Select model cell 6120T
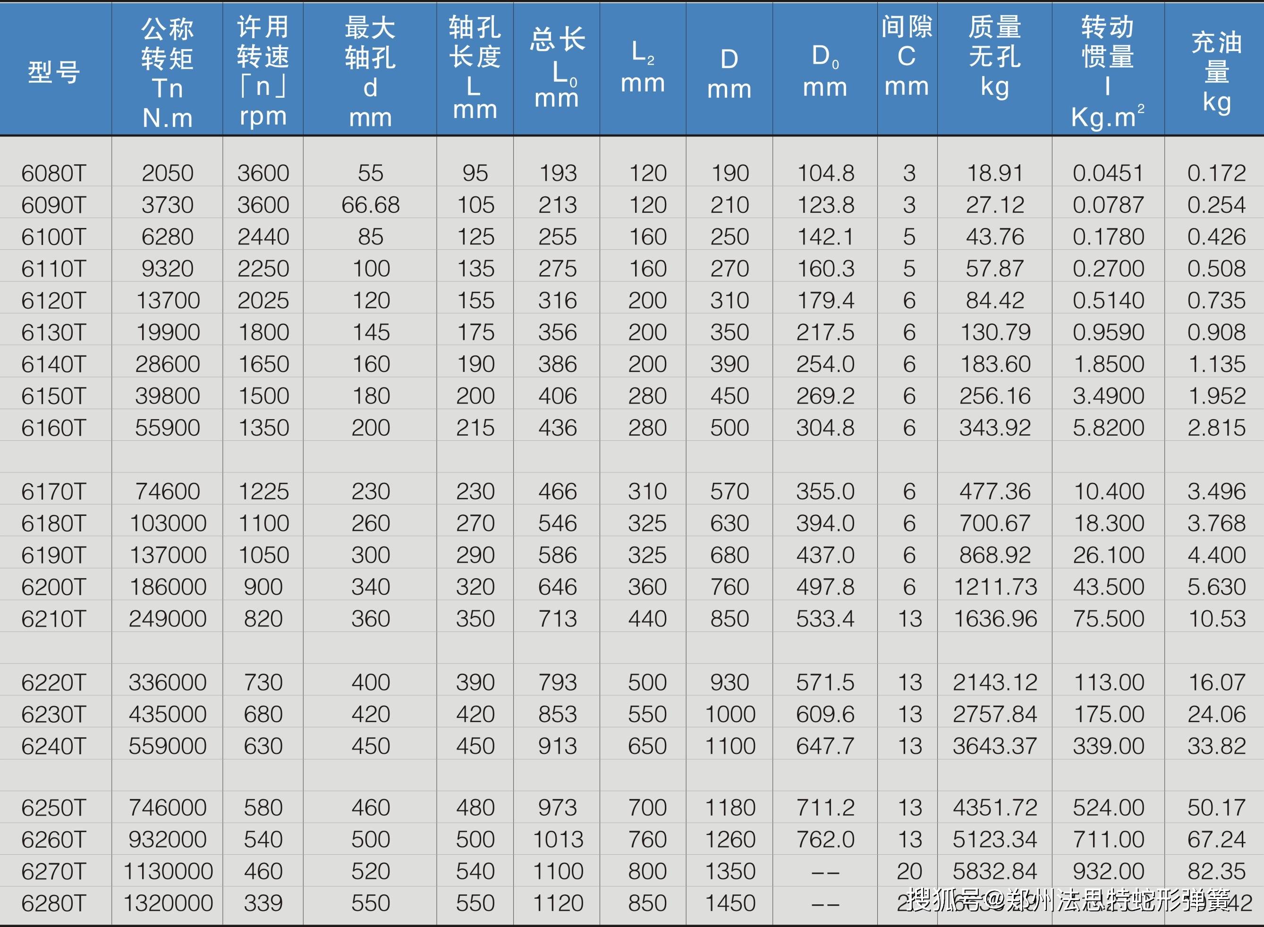This screenshot has width=1264, height=927. (x=54, y=301)
